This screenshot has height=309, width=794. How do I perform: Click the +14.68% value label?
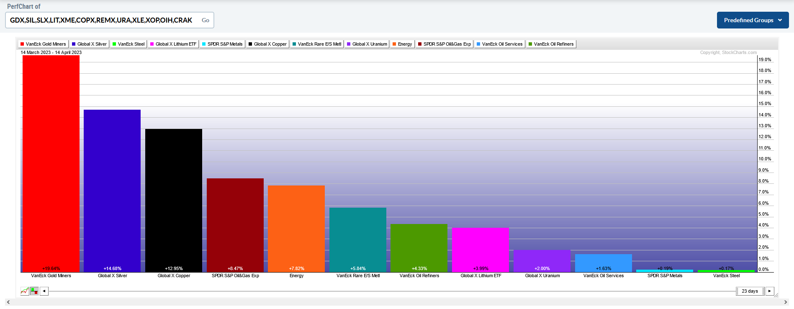[x=113, y=268]
